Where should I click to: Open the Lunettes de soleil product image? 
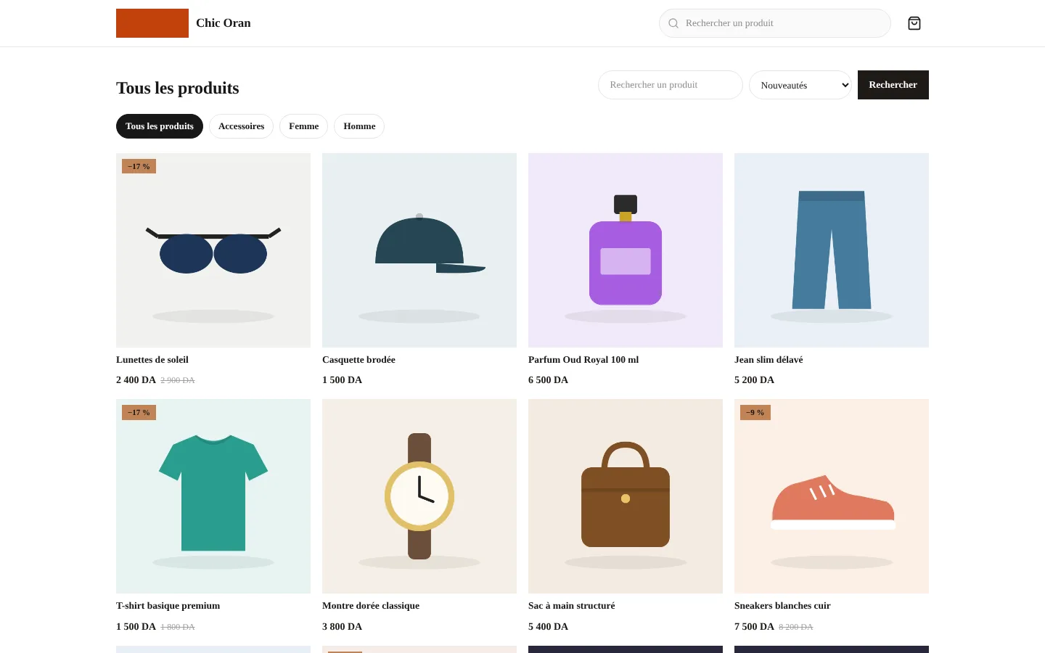point(213,250)
